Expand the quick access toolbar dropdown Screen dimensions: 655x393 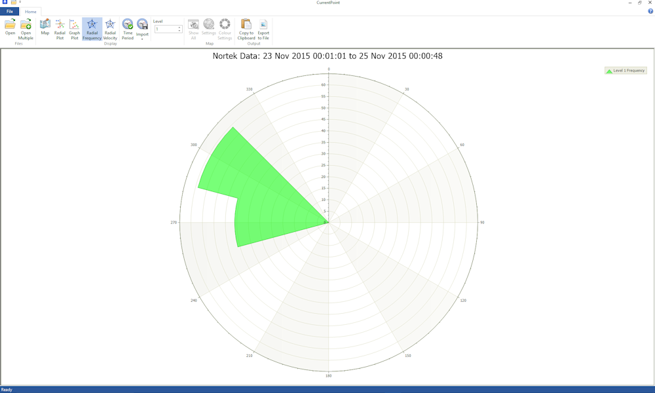(20, 3)
